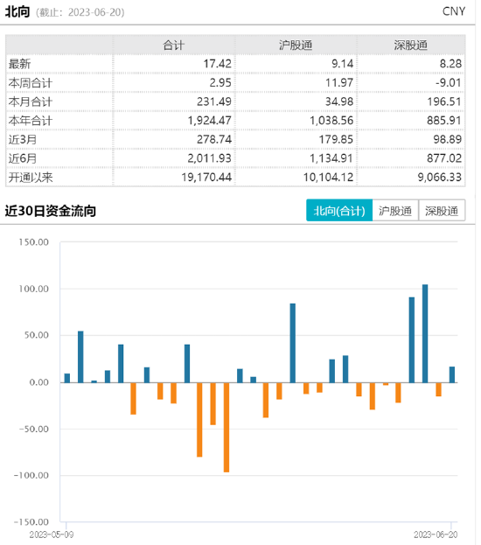Click the value 9.14 in 最新 row
481x545 pixels.
click(x=342, y=64)
